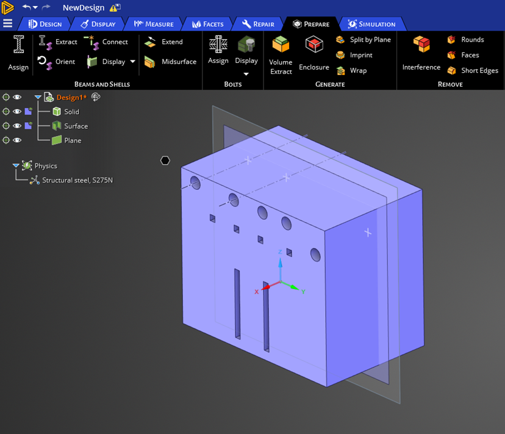Select Structural steel, S275N material
This screenshot has width=505, height=434.
tap(77, 181)
